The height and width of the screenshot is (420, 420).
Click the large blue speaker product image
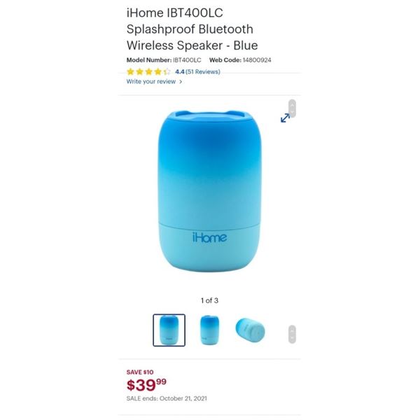tap(210, 191)
